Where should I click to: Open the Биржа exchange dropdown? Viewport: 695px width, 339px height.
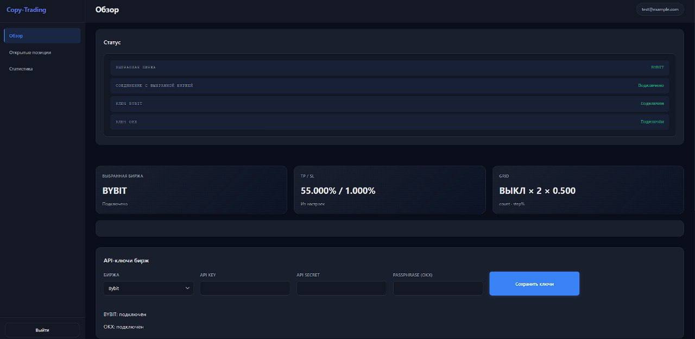click(x=148, y=288)
